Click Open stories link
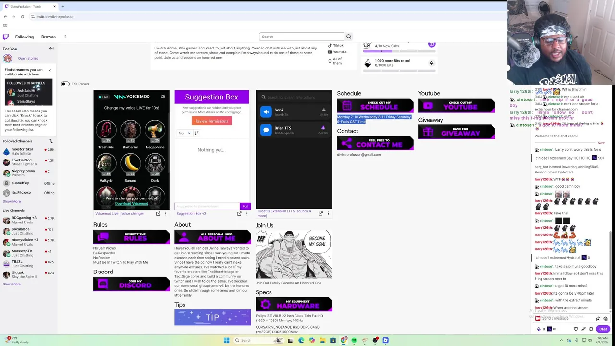The image size is (615, 346). [x=28, y=58]
